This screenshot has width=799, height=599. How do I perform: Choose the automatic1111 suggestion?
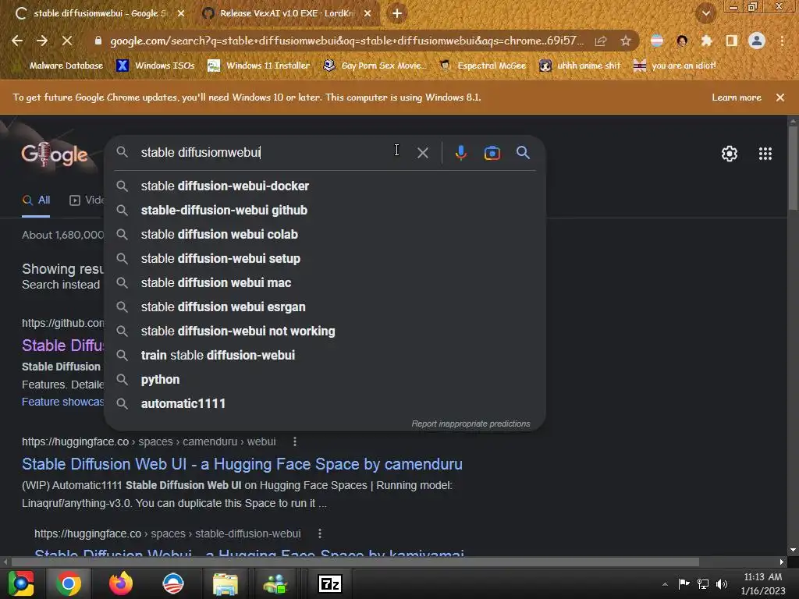[325, 404]
